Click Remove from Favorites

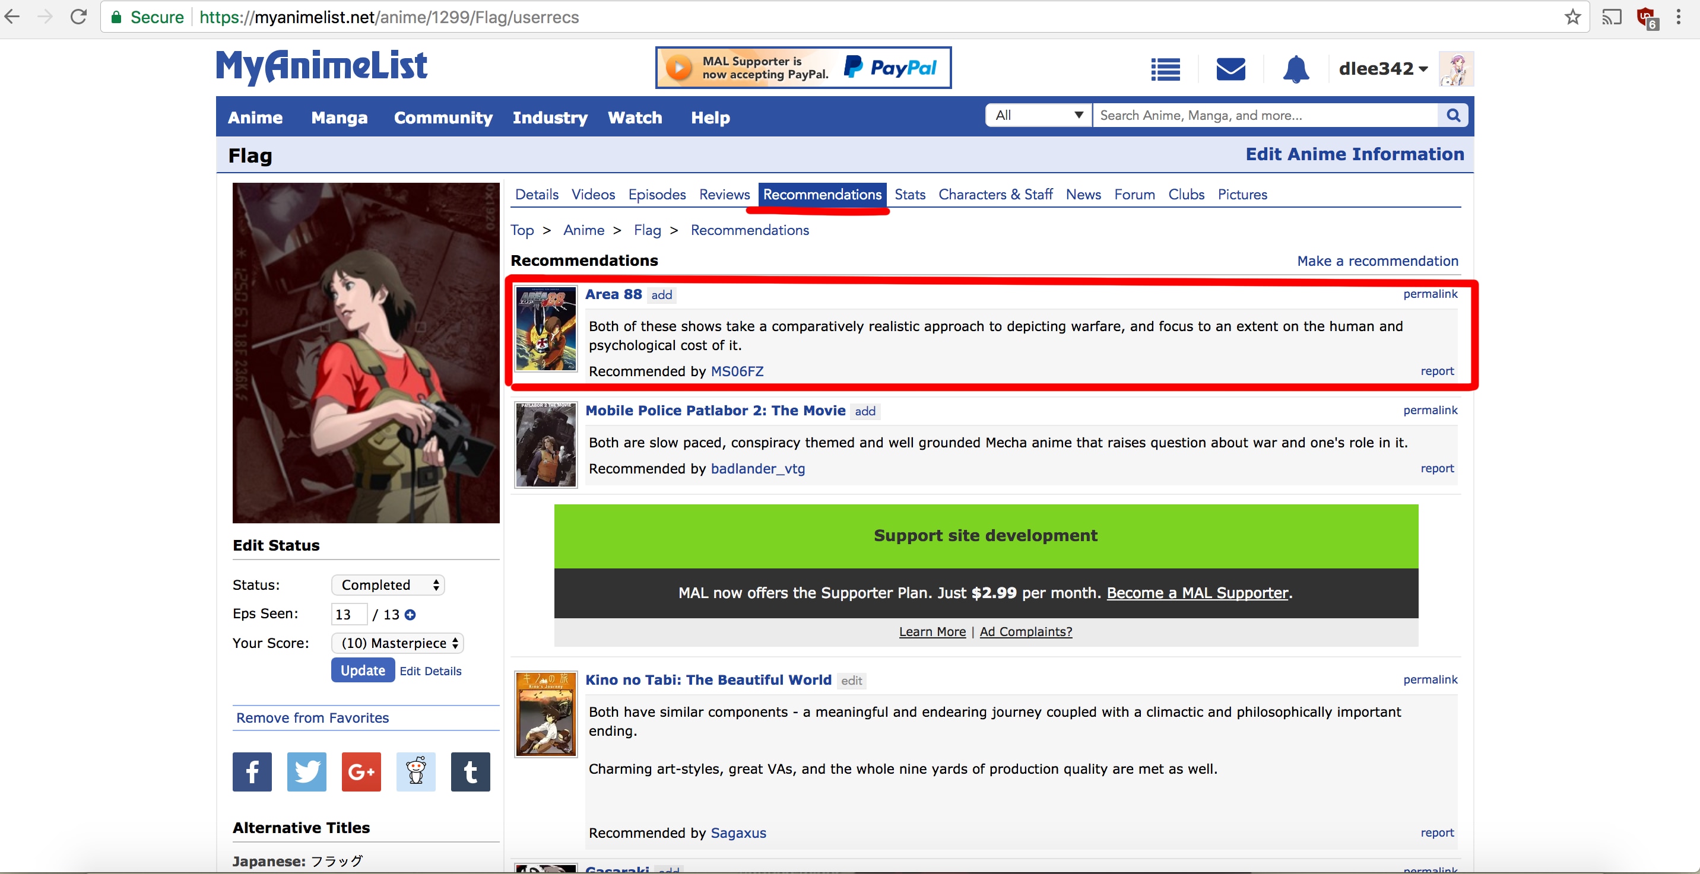pyautogui.click(x=313, y=718)
